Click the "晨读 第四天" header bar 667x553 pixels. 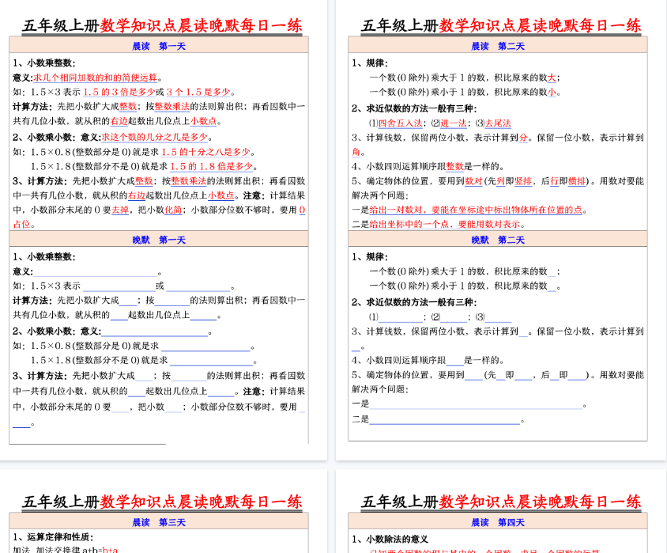(497, 522)
